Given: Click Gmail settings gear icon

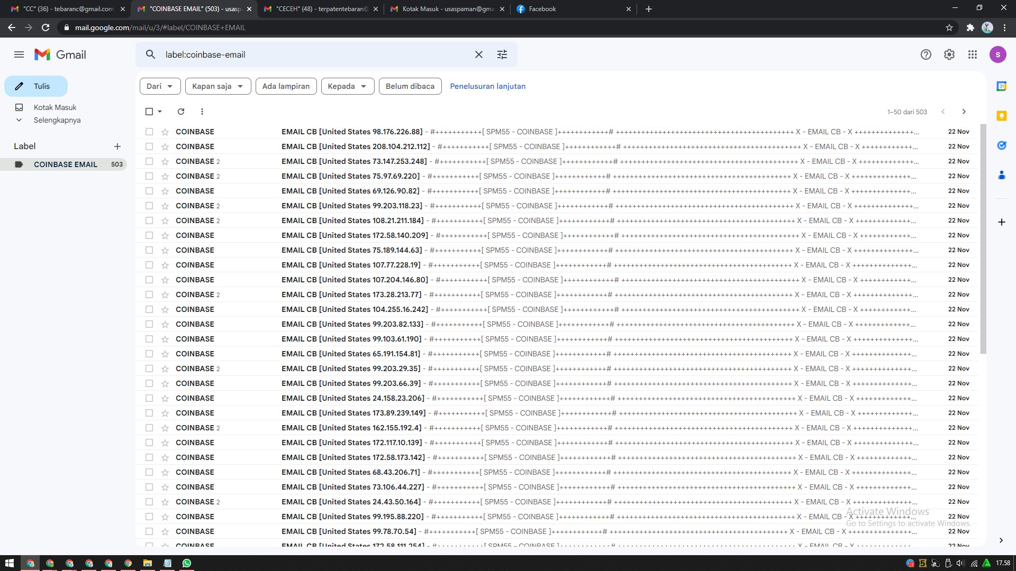Looking at the screenshot, I should (949, 54).
